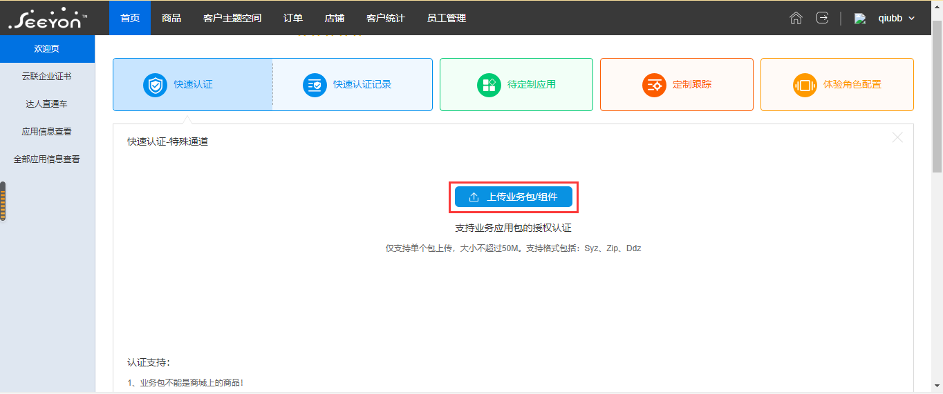The width and height of the screenshot is (943, 394).
Task: Open the 首页 top menu tab
Action: tap(130, 18)
